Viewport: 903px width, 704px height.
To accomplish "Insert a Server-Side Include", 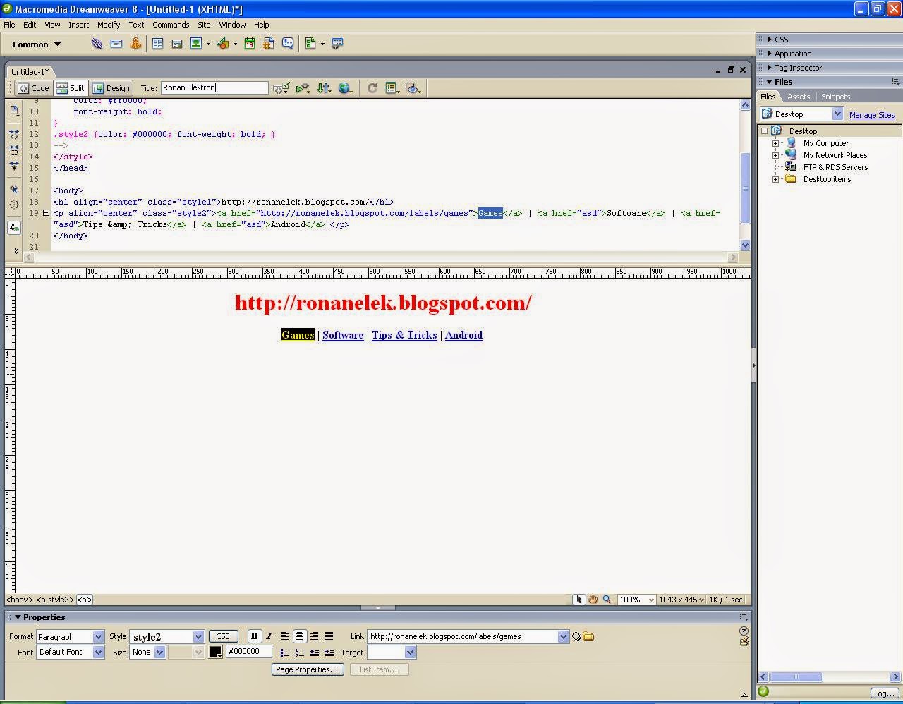I will click(269, 44).
